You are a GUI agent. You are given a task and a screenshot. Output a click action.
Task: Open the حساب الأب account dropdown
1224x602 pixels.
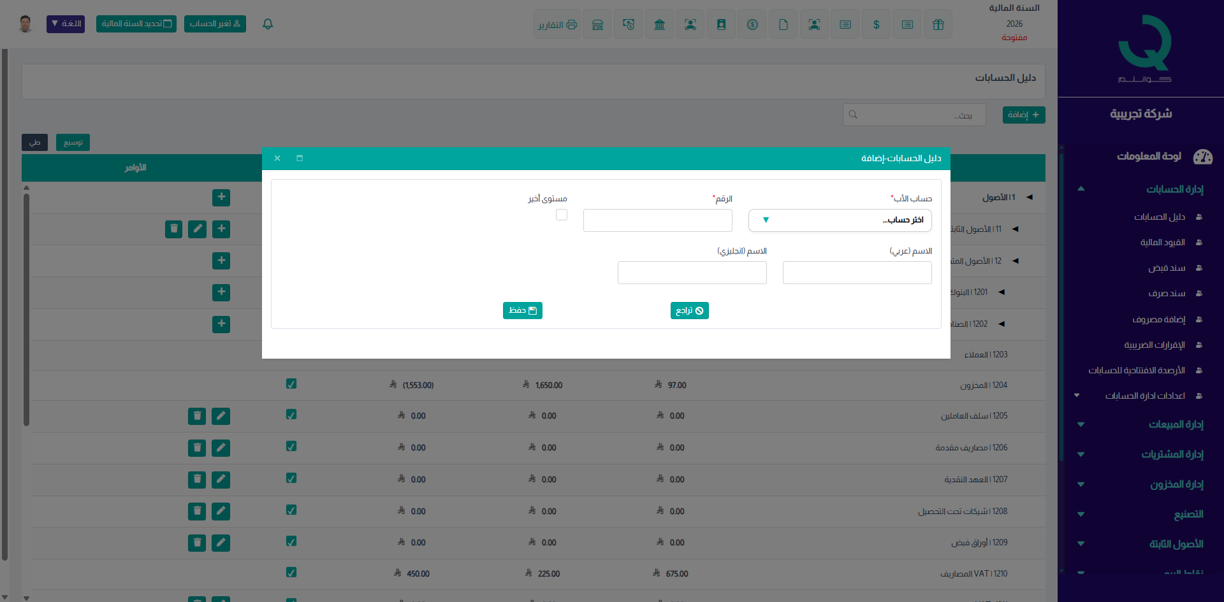coord(840,220)
